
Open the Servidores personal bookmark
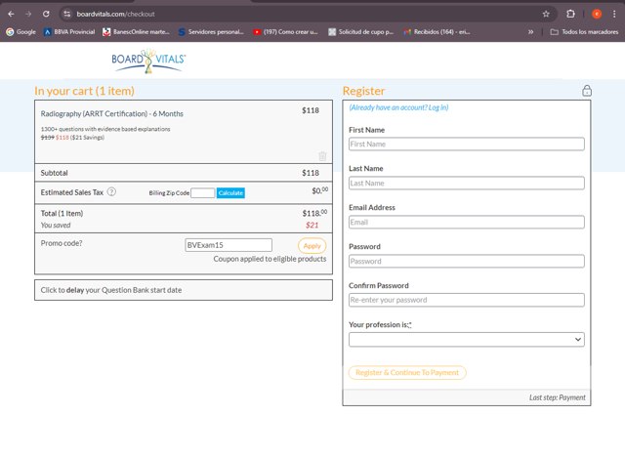pos(211,32)
